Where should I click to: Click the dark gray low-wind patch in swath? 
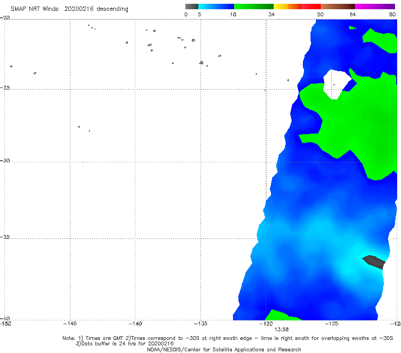point(374,262)
